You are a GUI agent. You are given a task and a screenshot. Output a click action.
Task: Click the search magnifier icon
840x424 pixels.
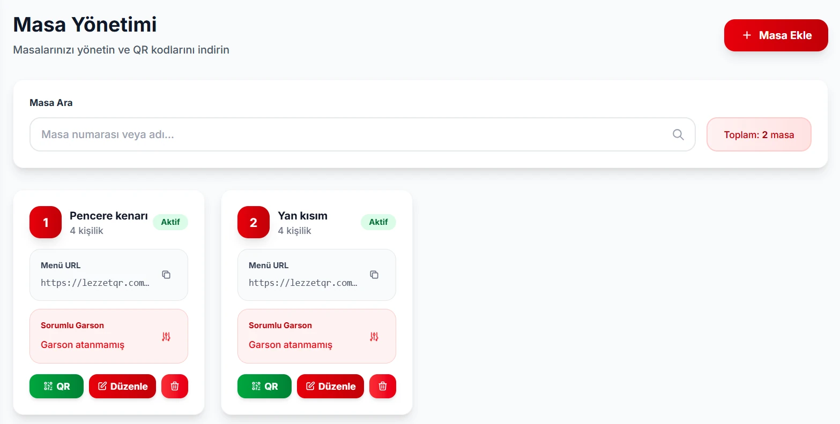[x=678, y=134]
